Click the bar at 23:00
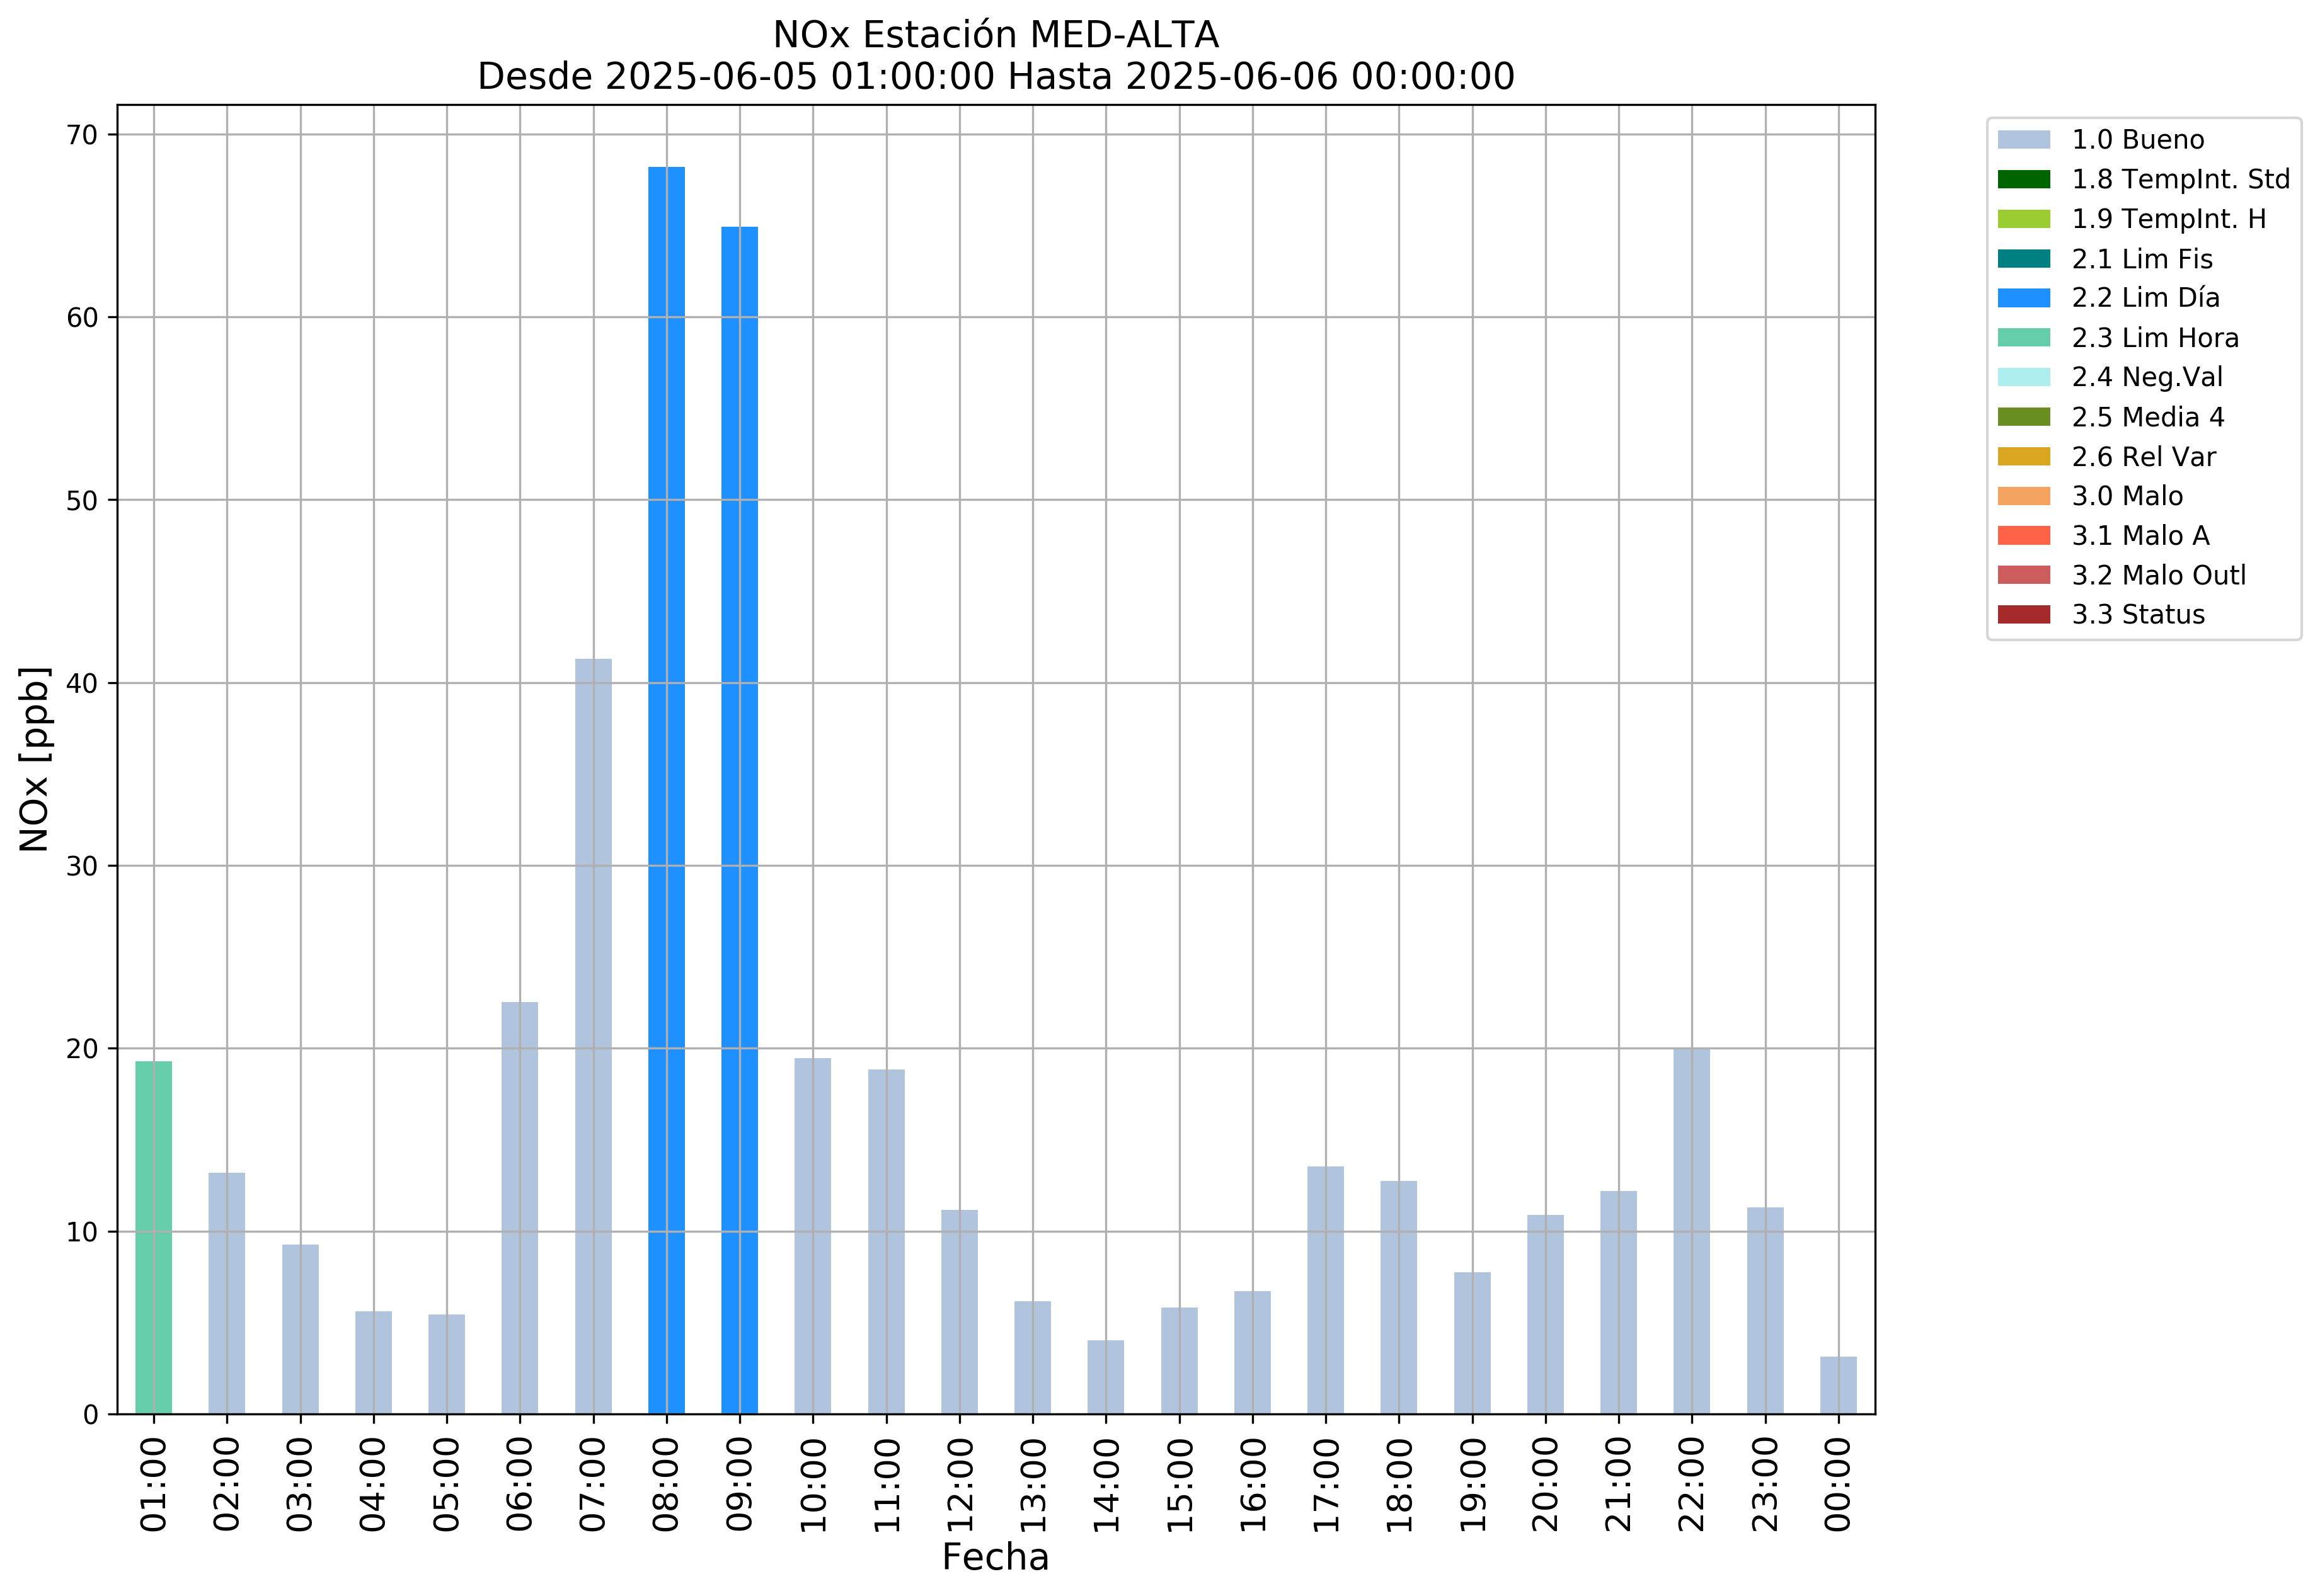The height and width of the screenshot is (1596, 2320). (x=1766, y=1311)
